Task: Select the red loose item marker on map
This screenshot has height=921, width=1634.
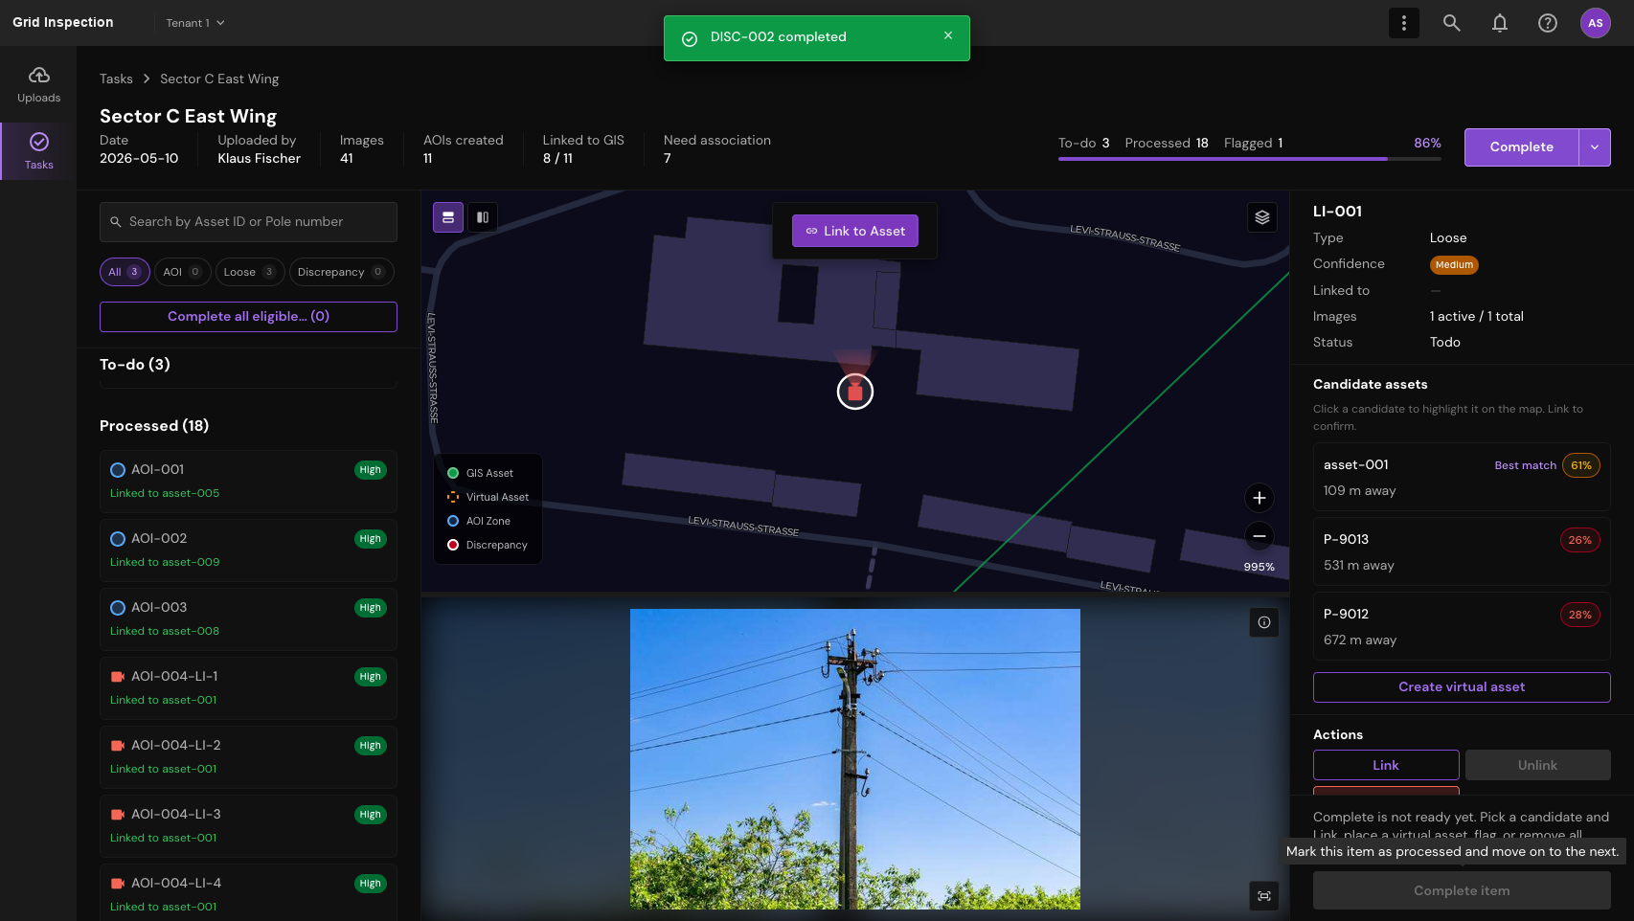Action: 855,391
